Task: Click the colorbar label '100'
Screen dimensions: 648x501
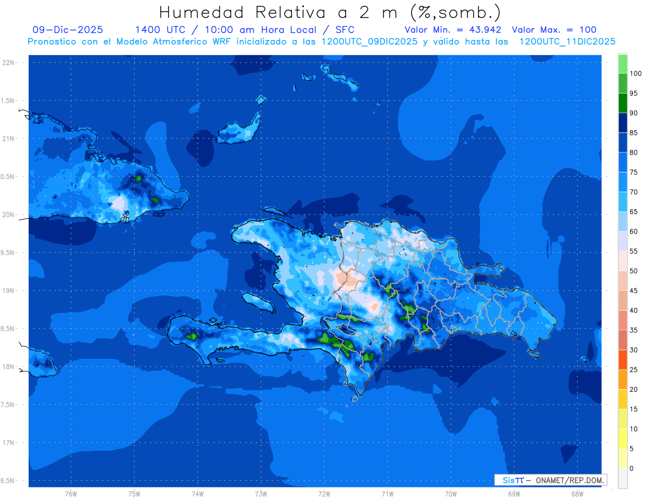Action: coord(636,74)
